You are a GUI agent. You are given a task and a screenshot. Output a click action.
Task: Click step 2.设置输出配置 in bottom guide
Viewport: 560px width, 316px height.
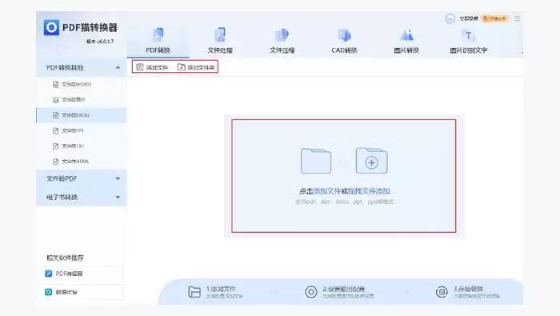click(x=339, y=292)
